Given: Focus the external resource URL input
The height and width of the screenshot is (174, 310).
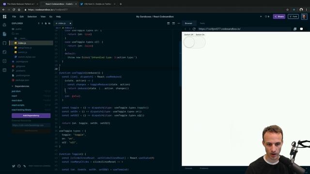Looking at the screenshot, I should (x=31, y=125).
